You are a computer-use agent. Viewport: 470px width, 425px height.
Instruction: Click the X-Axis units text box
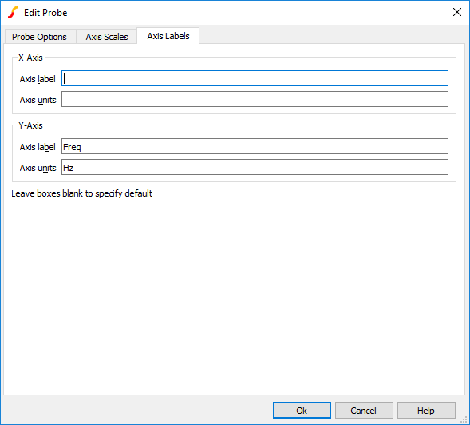255,99
